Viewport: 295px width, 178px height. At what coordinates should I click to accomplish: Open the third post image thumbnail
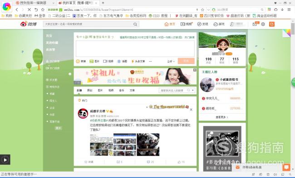148,144
